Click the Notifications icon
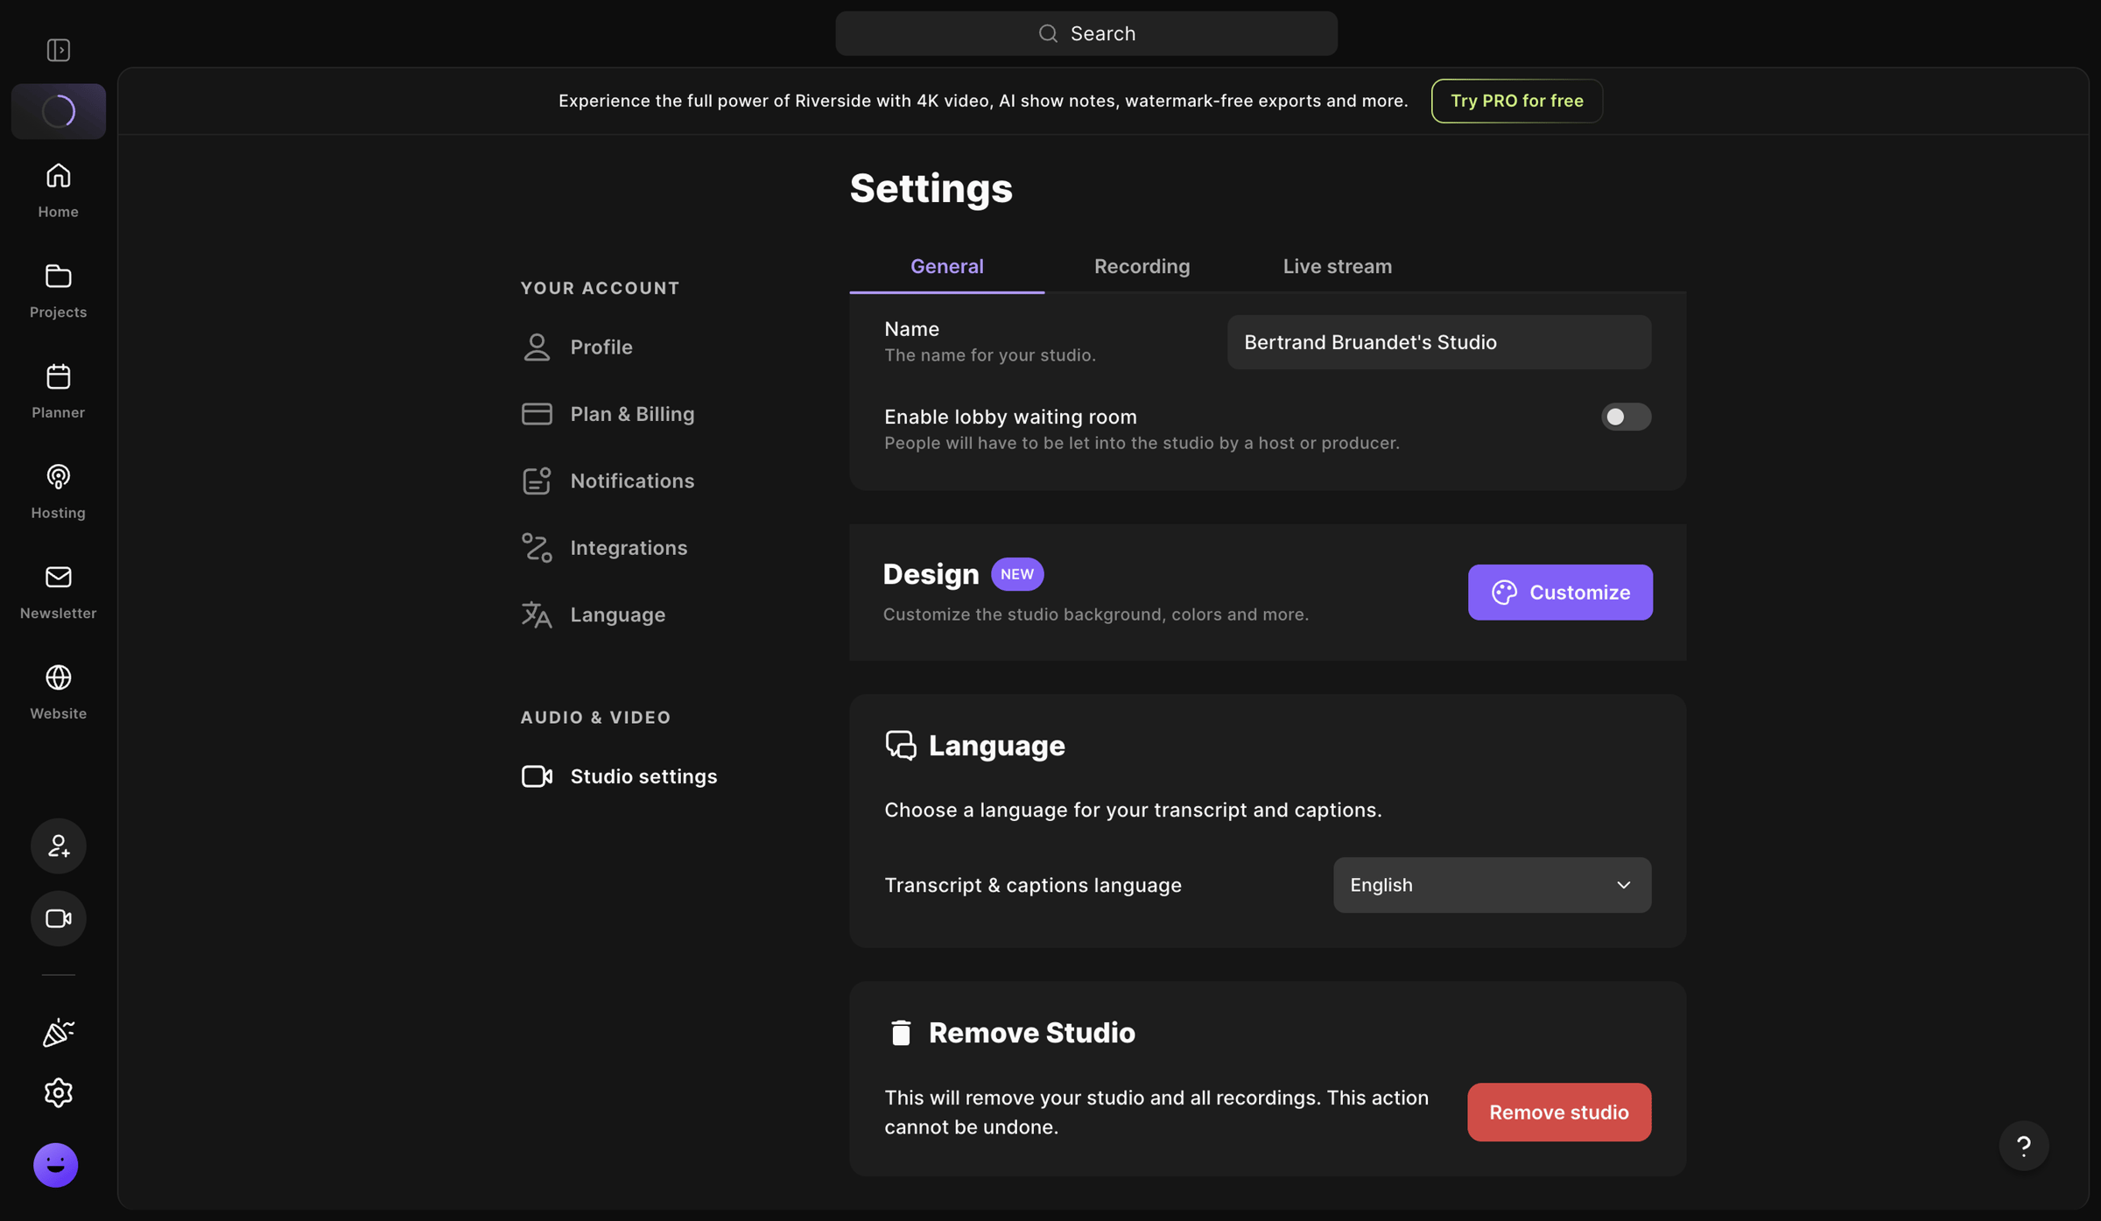 coord(537,481)
